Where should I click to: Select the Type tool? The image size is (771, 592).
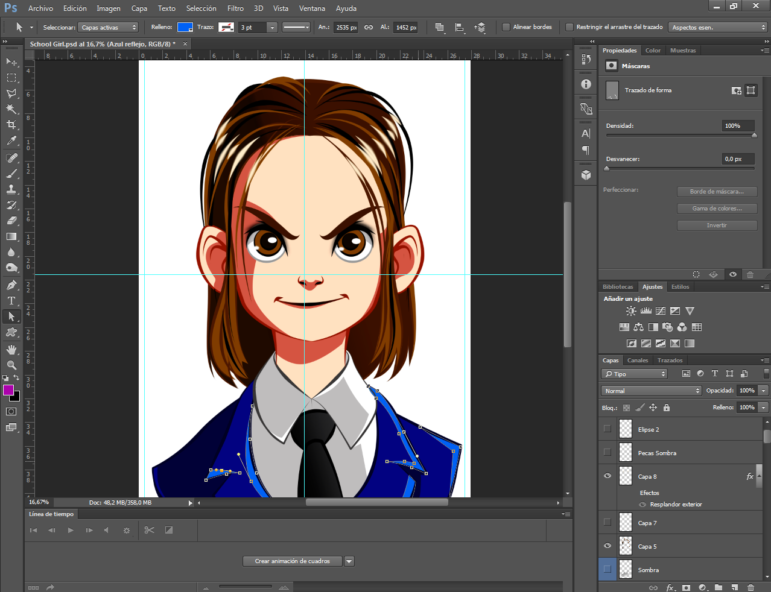click(x=11, y=300)
